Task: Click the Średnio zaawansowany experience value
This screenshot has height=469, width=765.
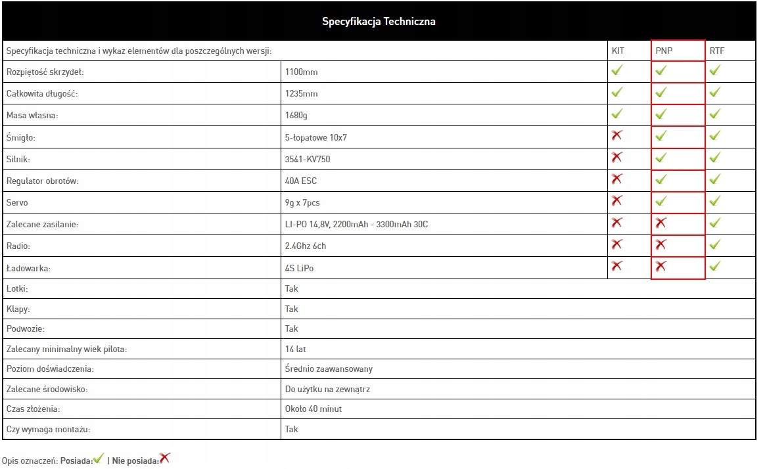Action: pos(329,369)
